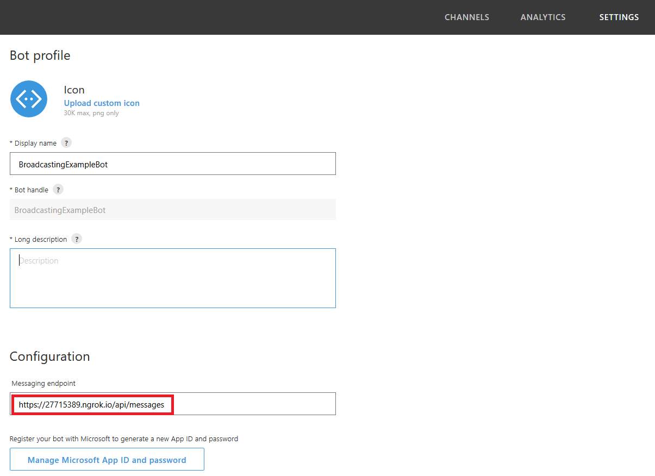
Task: Click Manage Microsoft App ID and password
Action: click(107, 459)
